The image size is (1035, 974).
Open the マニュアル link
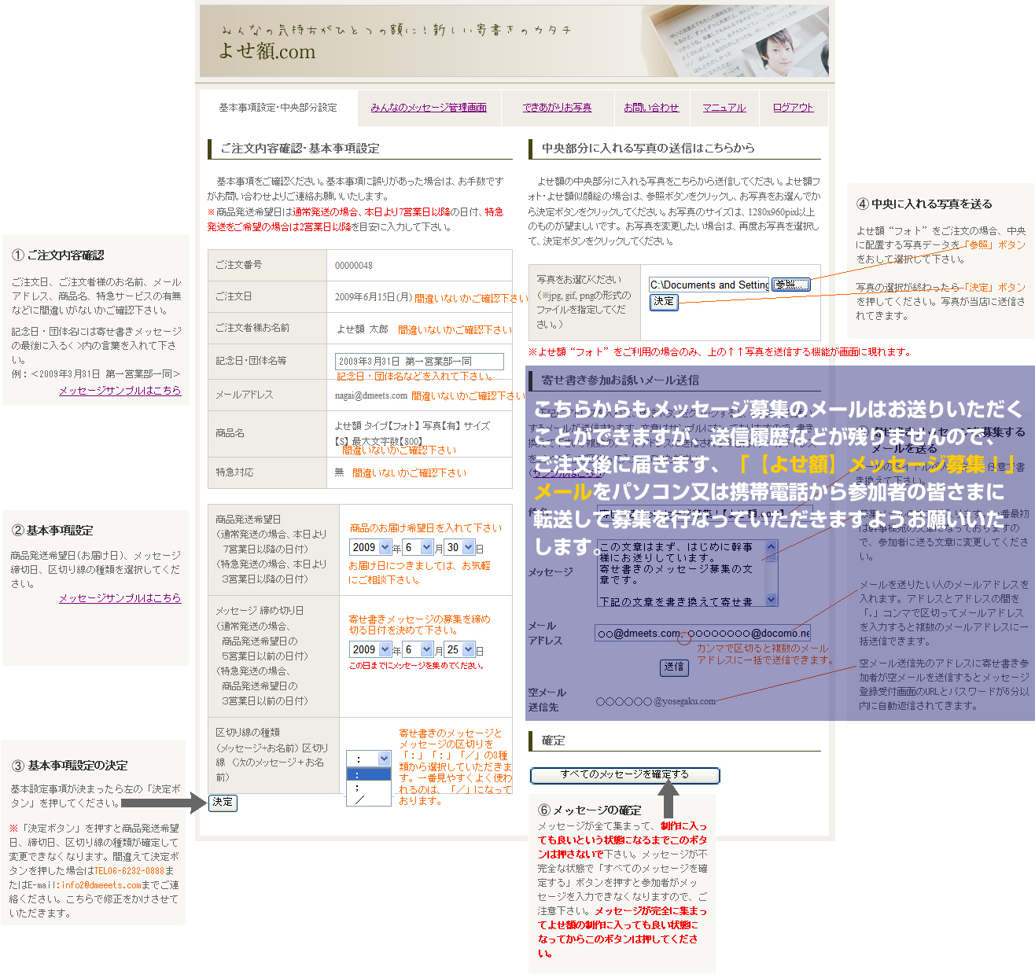(x=724, y=108)
